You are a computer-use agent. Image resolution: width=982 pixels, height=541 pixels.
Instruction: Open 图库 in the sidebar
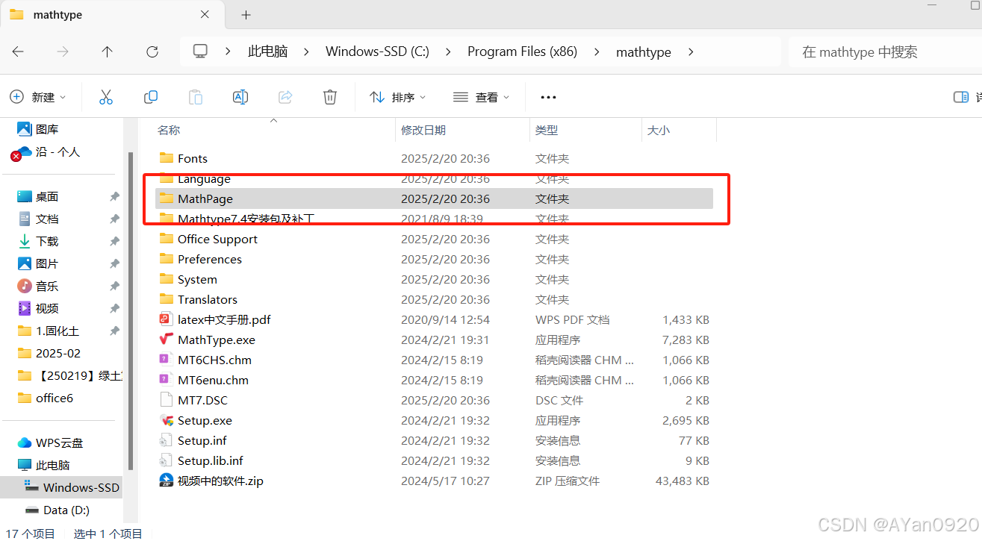47,129
